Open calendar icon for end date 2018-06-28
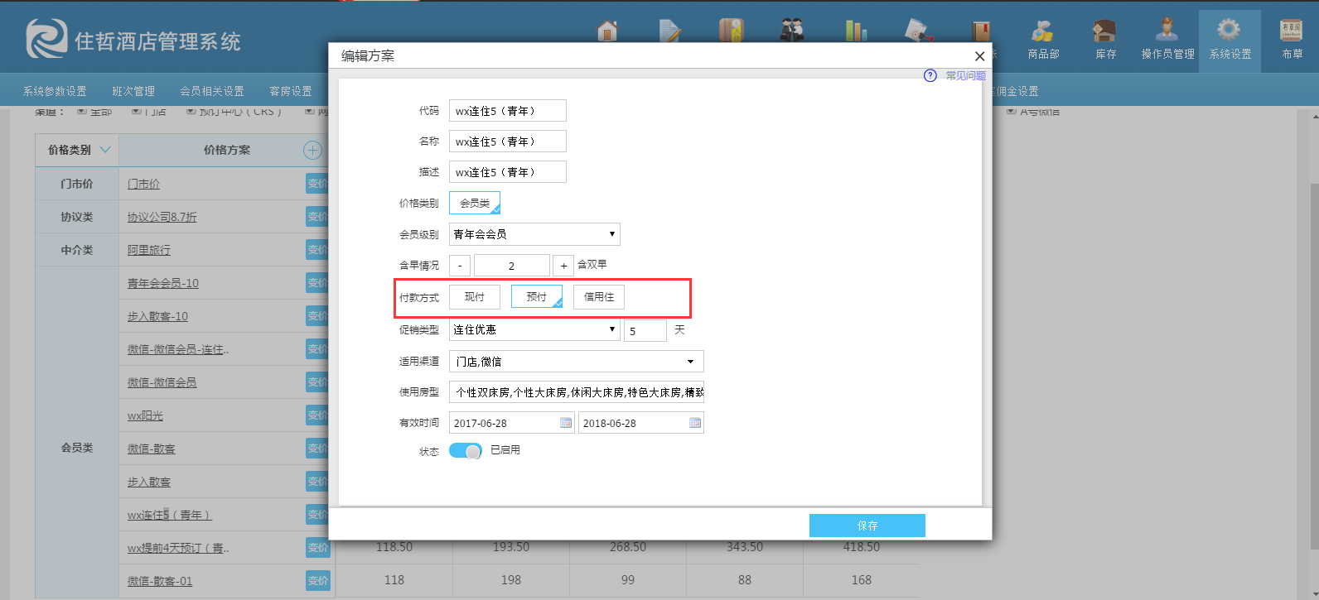Viewport: 1319px width, 600px height. point(695,423)
